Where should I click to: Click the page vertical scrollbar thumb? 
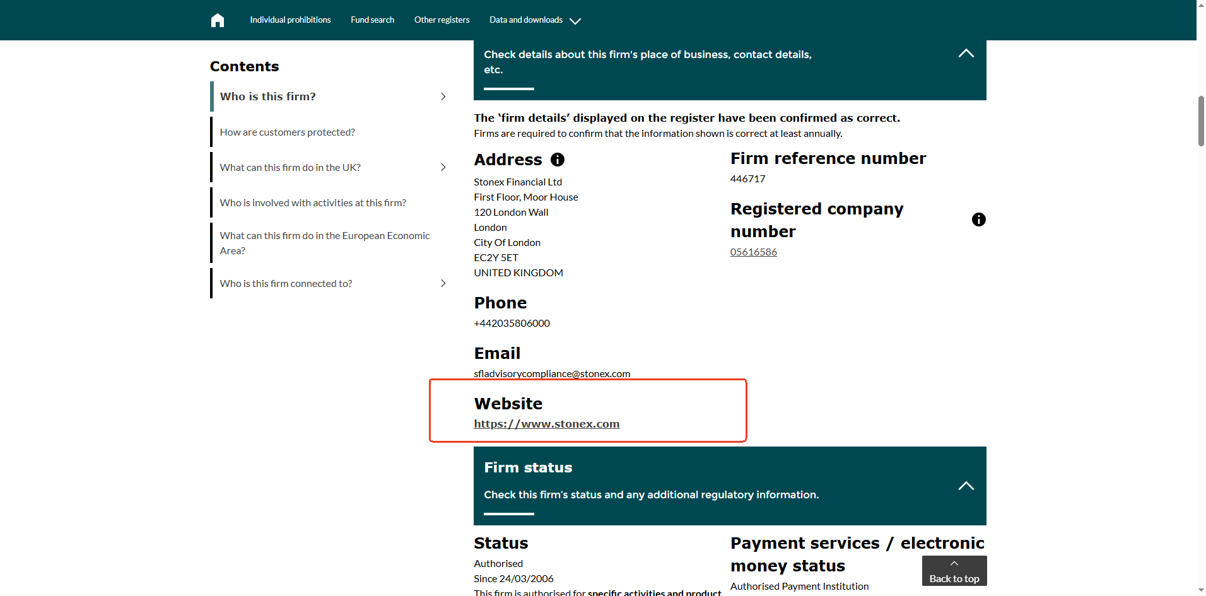point(1201,121)
